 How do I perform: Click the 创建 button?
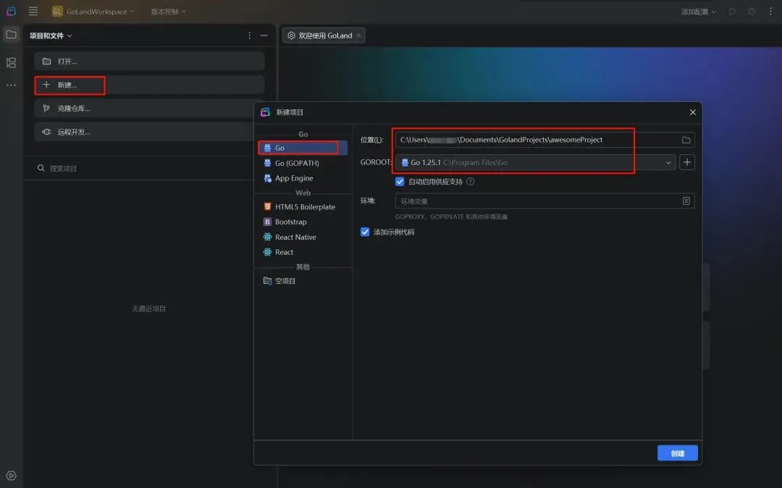(x=677, y=453)
